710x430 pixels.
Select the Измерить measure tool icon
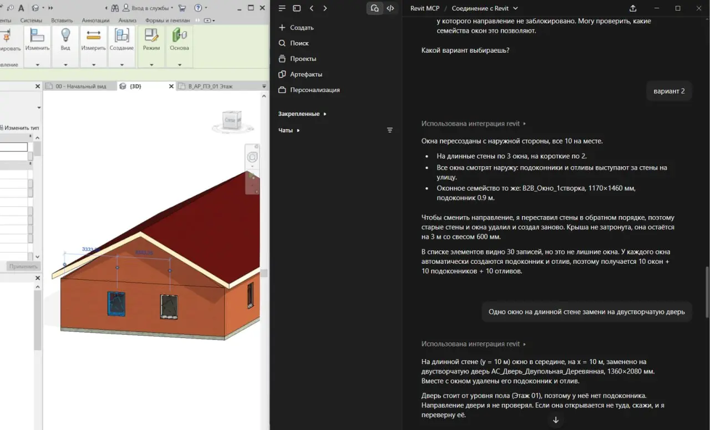click(x=93, y=35)
